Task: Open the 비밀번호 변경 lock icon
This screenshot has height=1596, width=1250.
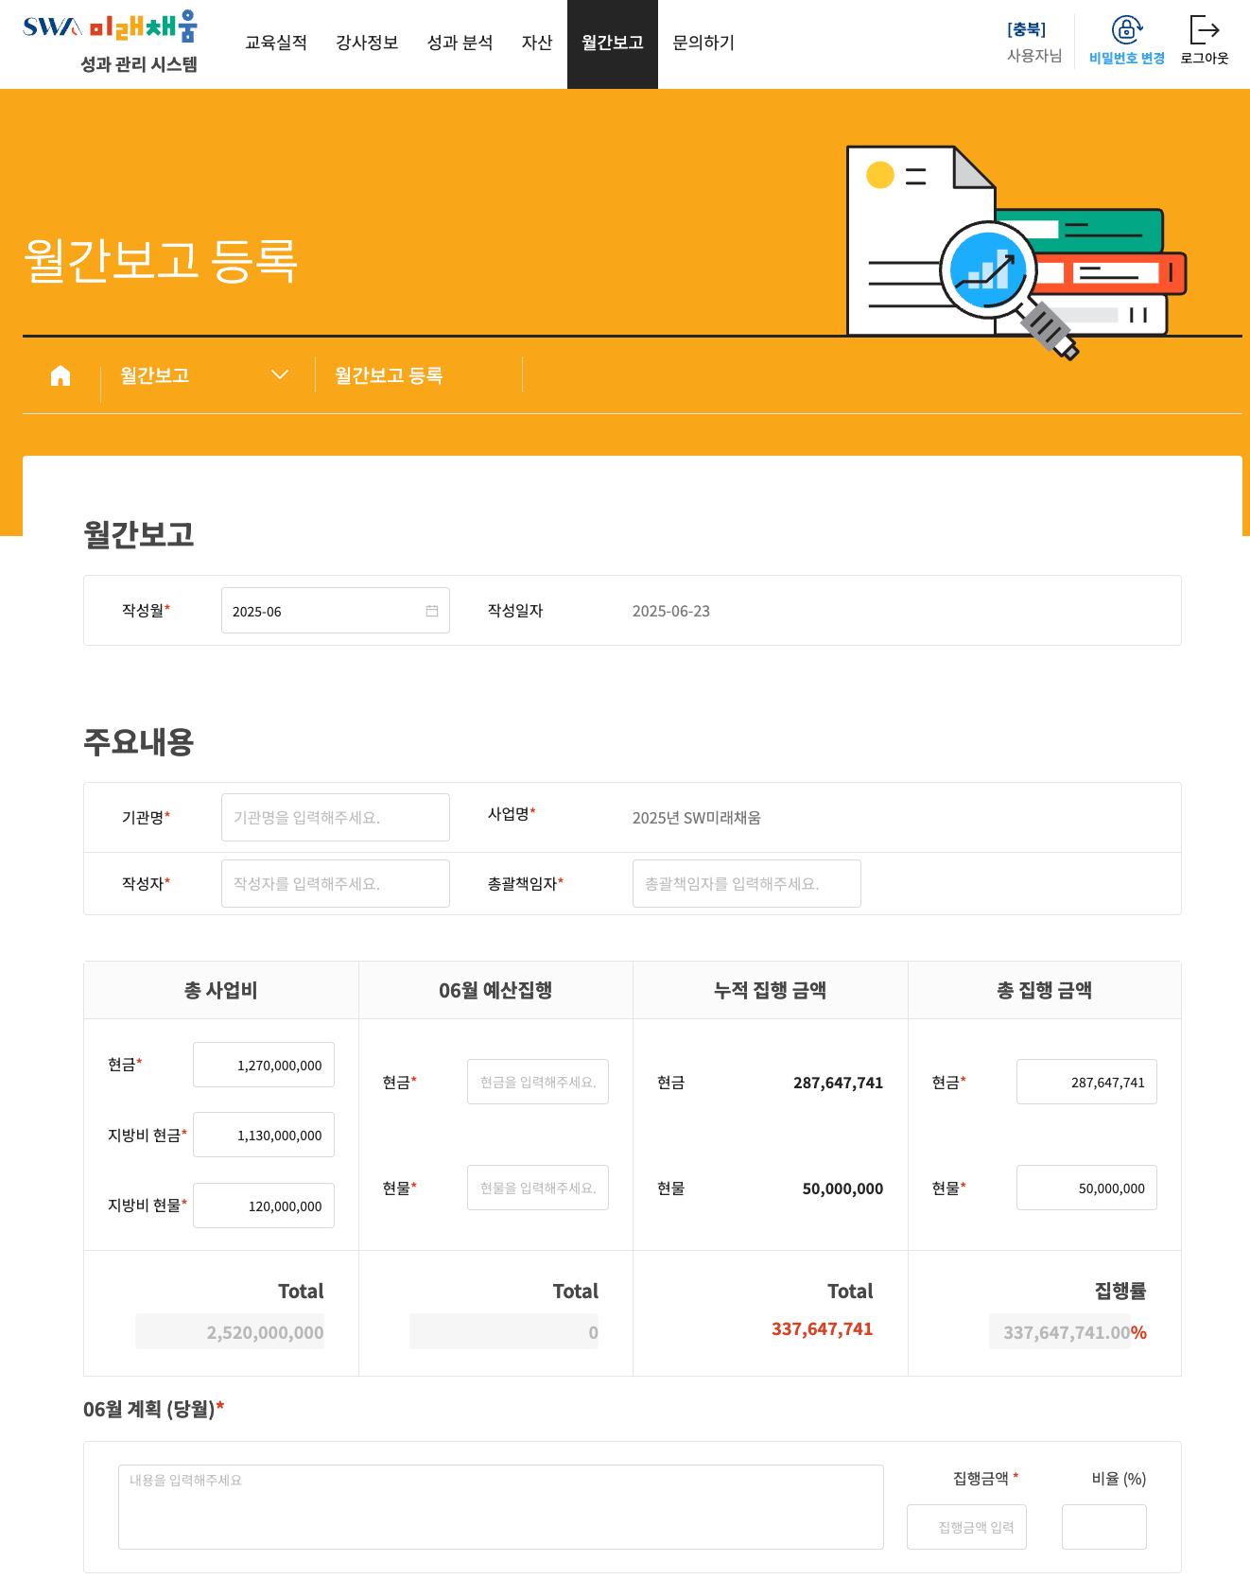Action: tap(1127, 29)
